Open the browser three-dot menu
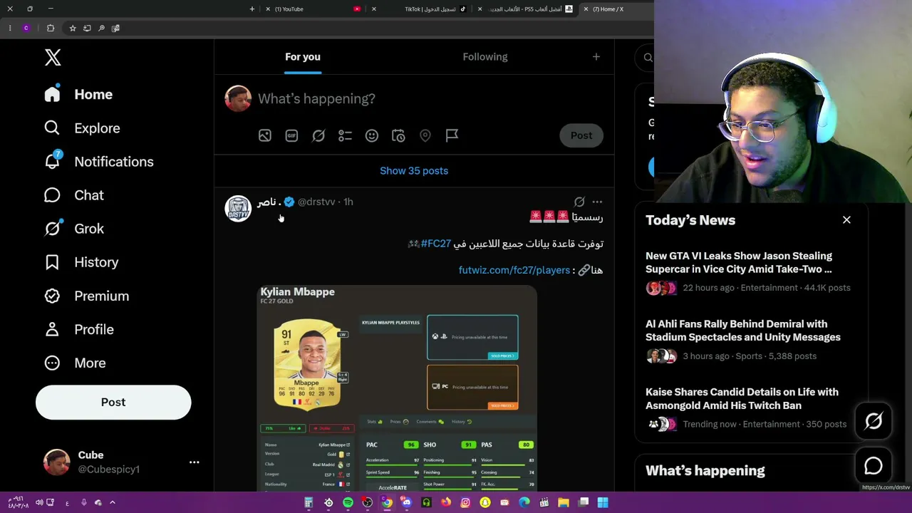912x513 pixels. click(10, 28)
